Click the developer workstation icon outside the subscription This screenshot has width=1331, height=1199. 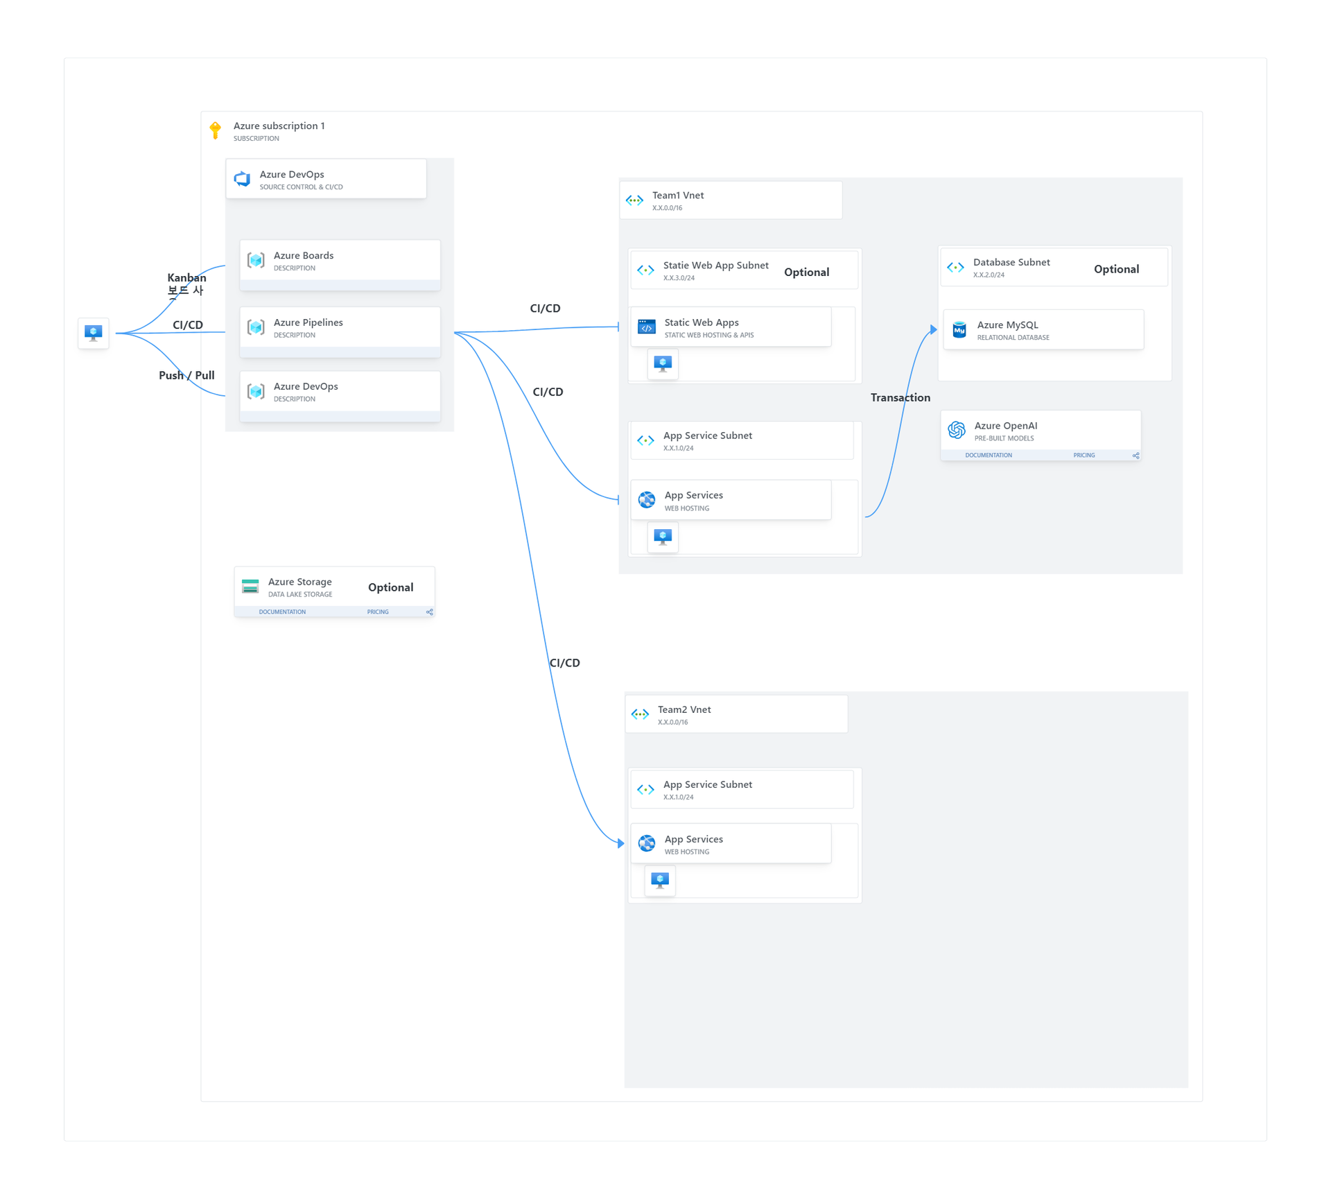click(x=94, y=334)
